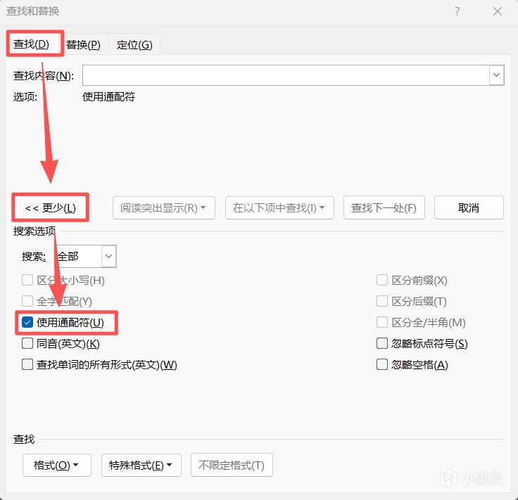Click the 取消 button
Image resolution: width=518 pixels, height=500 pixels.
click(x=469, y=207)
